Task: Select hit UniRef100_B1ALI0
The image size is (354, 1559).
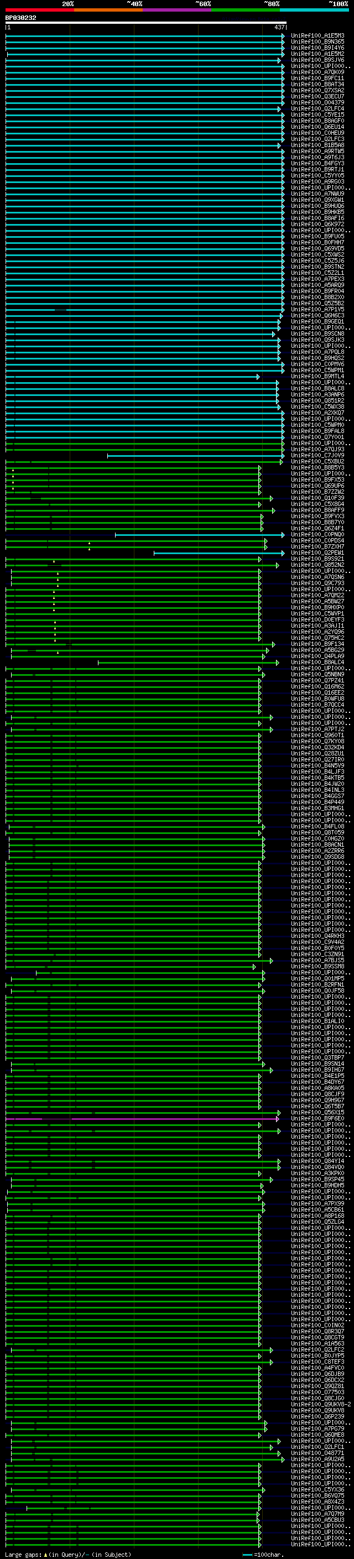Action: (317, 1021)
